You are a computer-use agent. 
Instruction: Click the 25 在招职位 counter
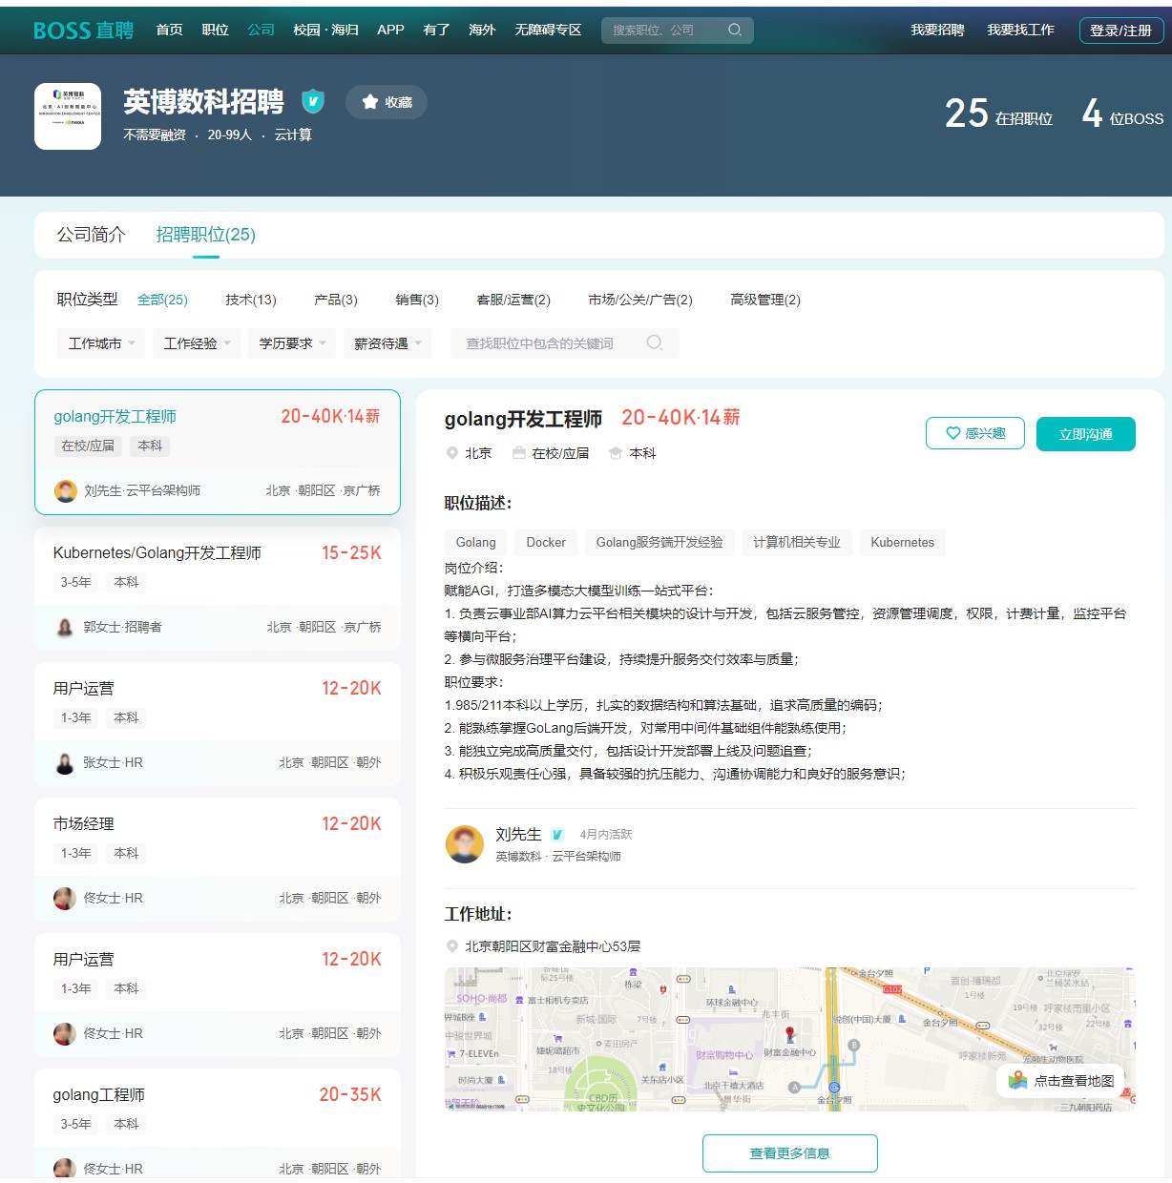coord(998,114)
